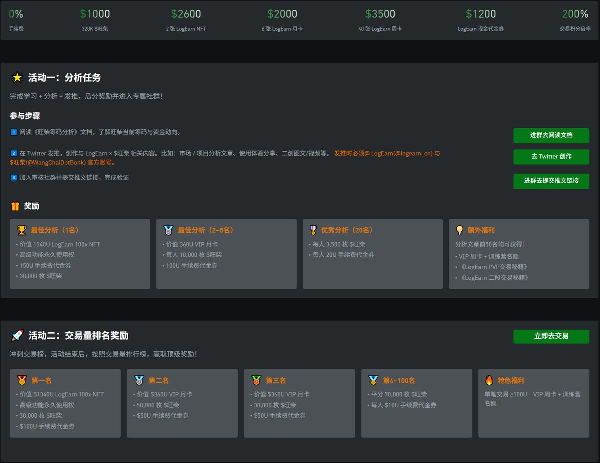
Task: Click $100U 手续费代金券 line in 第一名
Action: (x=46, y=426)
